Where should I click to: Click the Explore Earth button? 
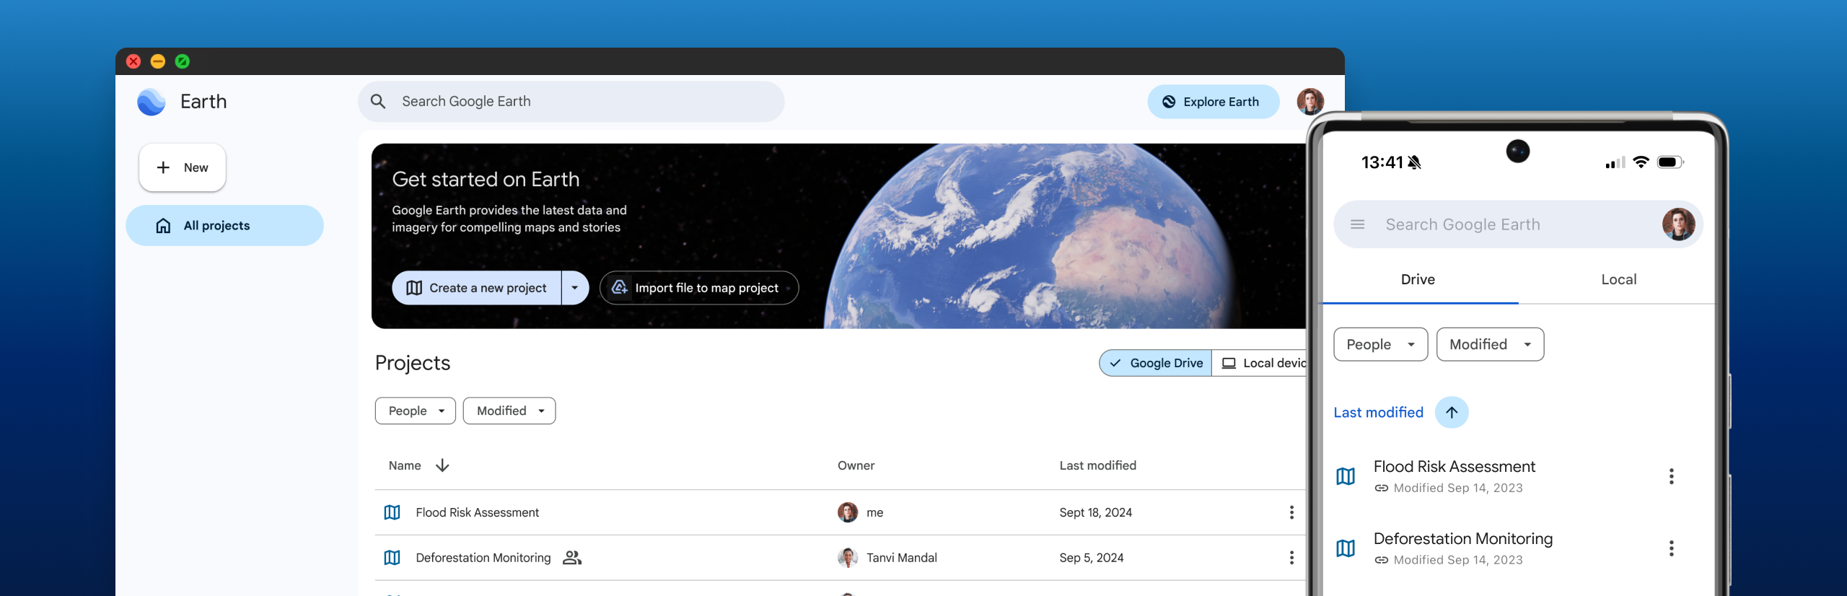tap(1214, 102)
